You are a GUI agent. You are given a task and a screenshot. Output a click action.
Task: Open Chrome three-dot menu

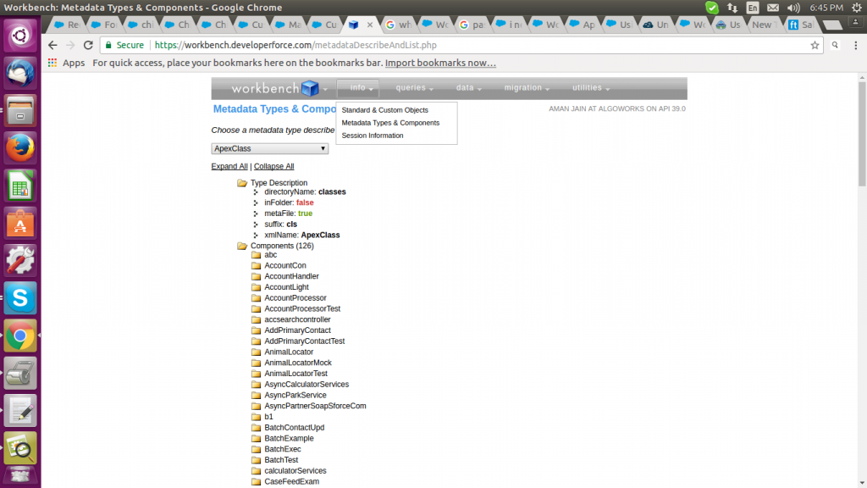(855, 46)
